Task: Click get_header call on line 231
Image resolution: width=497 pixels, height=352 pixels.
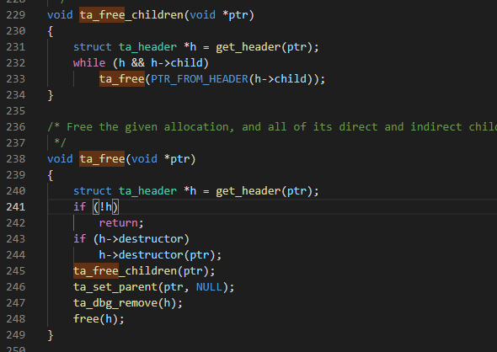Action: [248, 47]
